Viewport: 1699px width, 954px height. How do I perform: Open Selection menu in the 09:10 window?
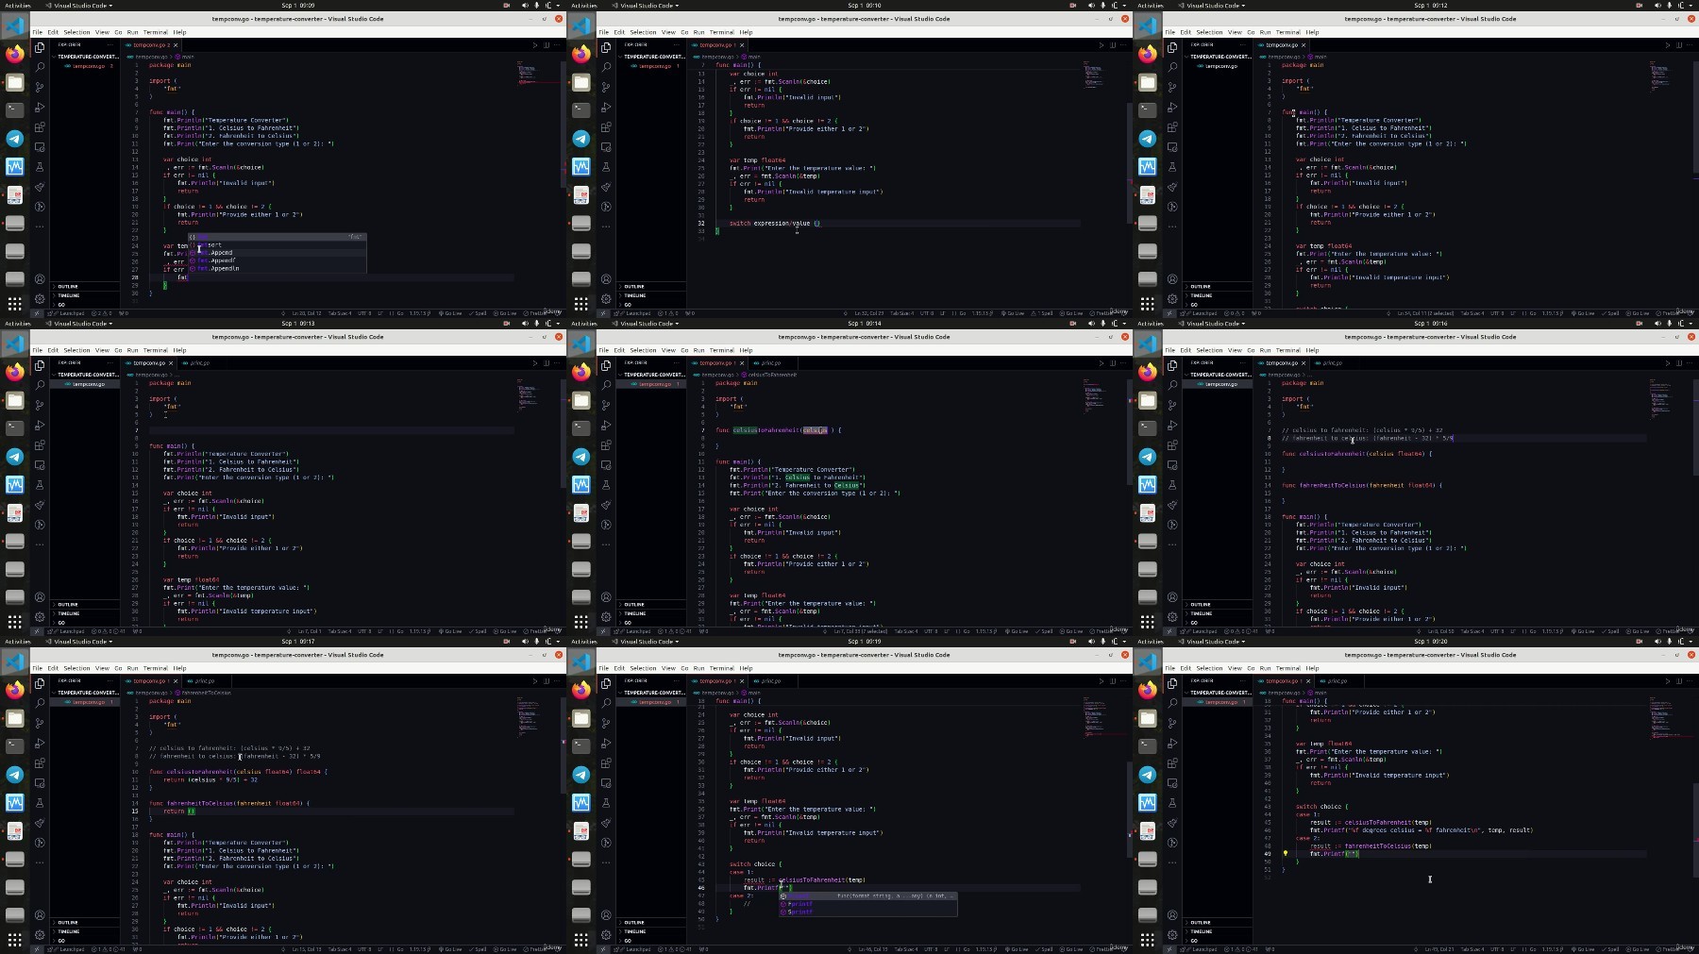[643, 32]
